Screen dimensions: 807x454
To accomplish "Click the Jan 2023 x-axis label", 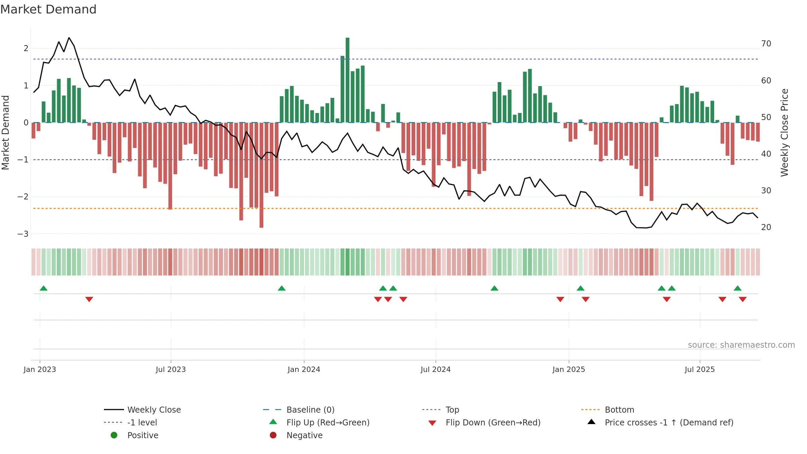I will click(x=40, y=369).
